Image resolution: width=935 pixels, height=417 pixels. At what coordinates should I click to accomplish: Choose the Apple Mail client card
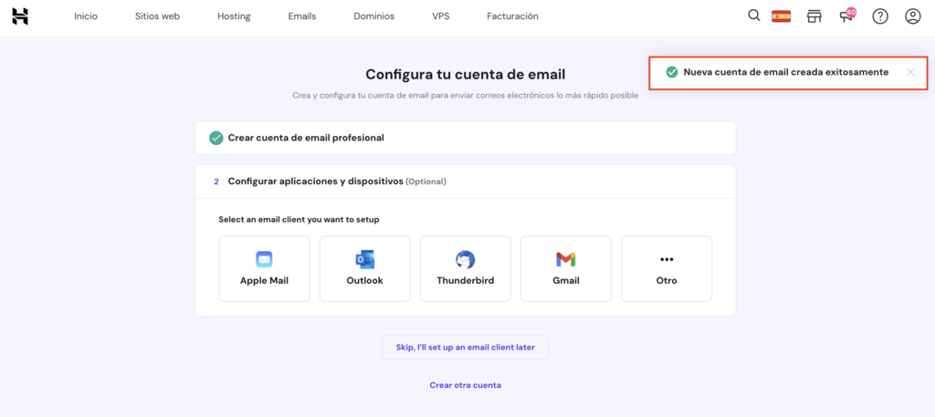coord(264,268)
